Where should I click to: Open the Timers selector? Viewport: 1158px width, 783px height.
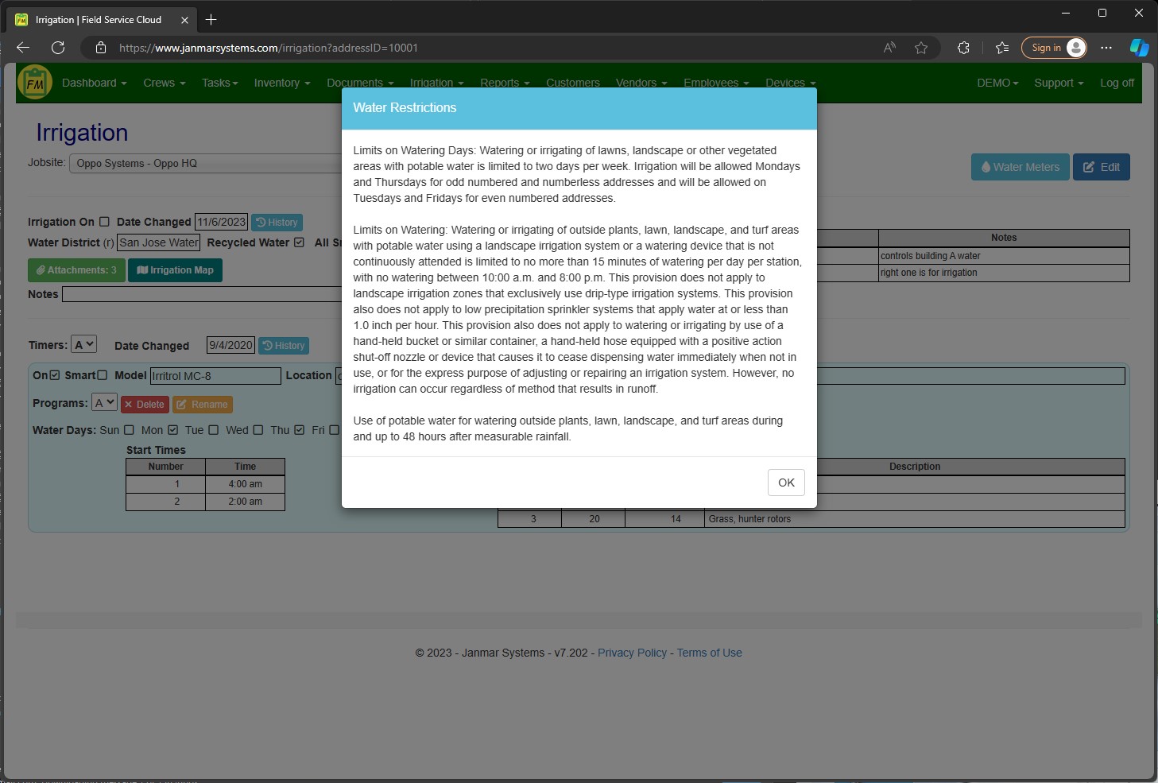click(x=84, y=343)
